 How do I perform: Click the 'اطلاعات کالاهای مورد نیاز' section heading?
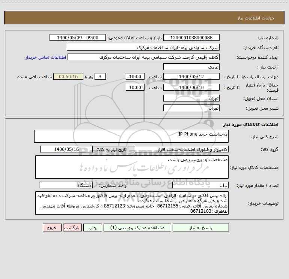tap(250, 125)
